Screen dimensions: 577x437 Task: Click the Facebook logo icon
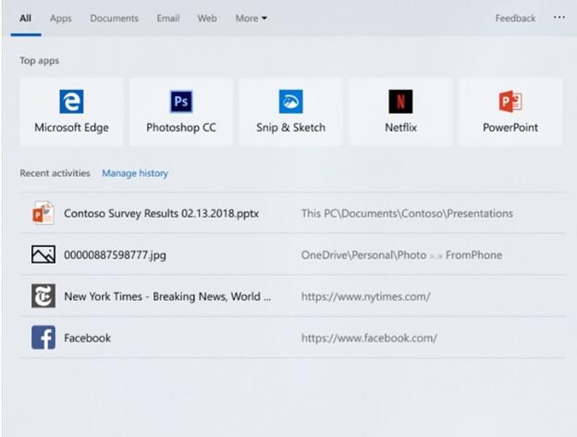(43, 338)
